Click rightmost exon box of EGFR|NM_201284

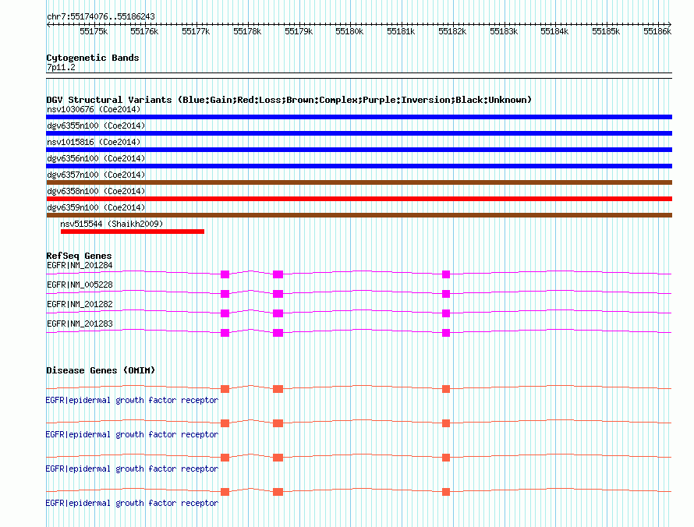pos(446,274)
